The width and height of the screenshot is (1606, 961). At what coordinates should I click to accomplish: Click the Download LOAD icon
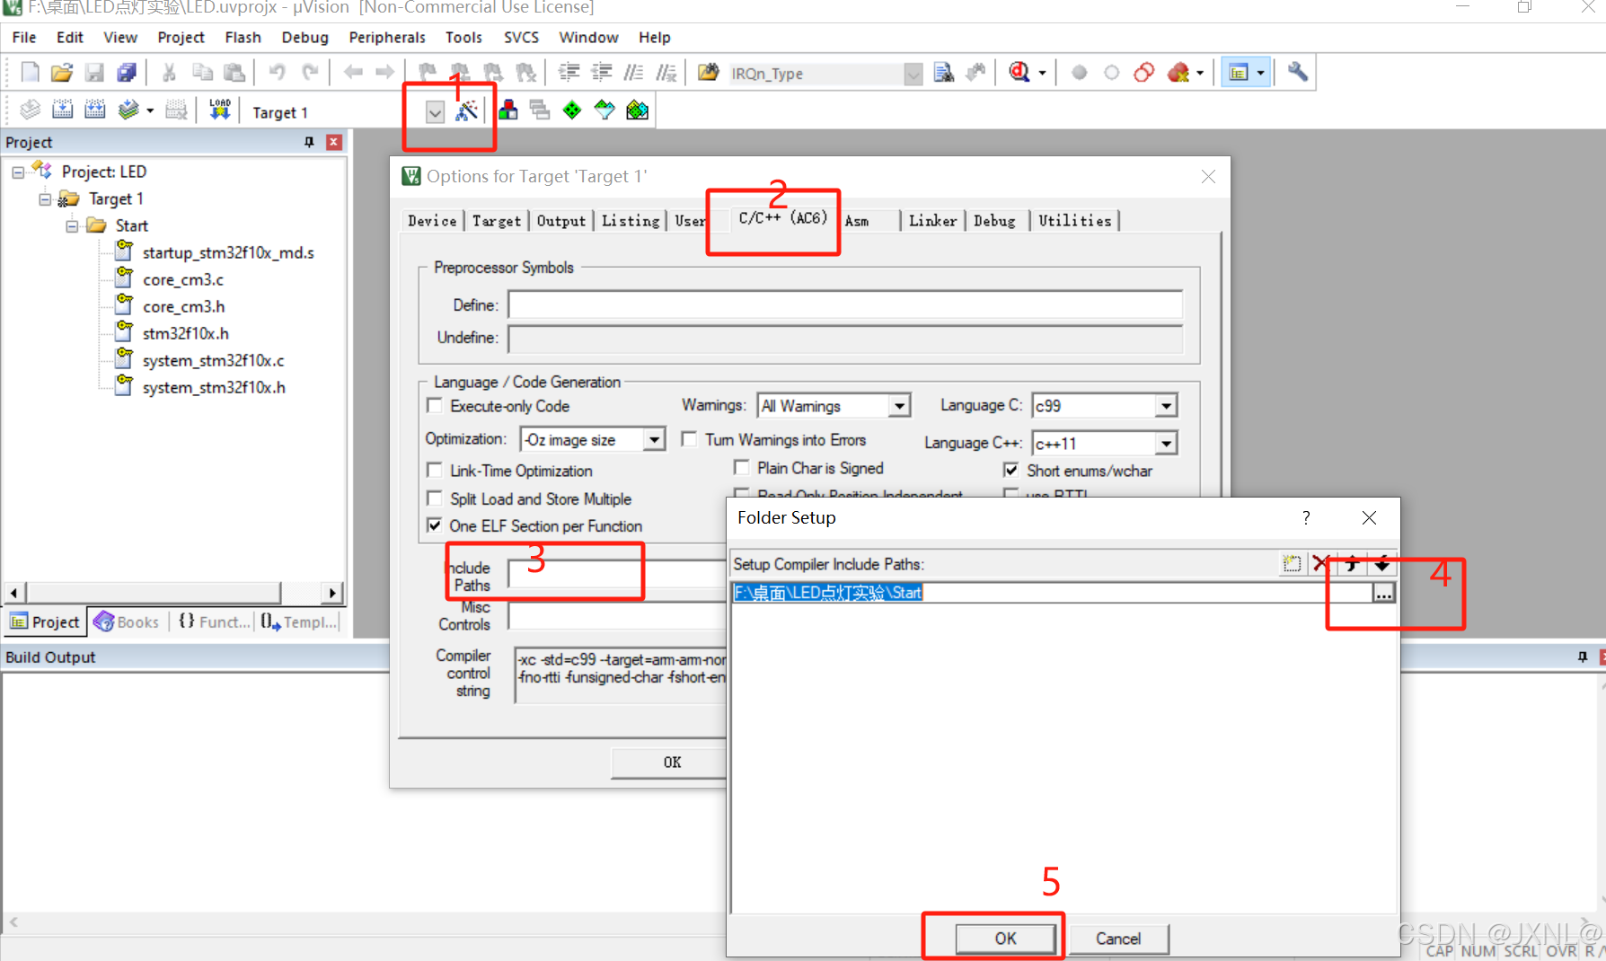tap(220, 110)
